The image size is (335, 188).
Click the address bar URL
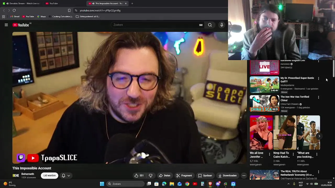click(x=100, y=10)
